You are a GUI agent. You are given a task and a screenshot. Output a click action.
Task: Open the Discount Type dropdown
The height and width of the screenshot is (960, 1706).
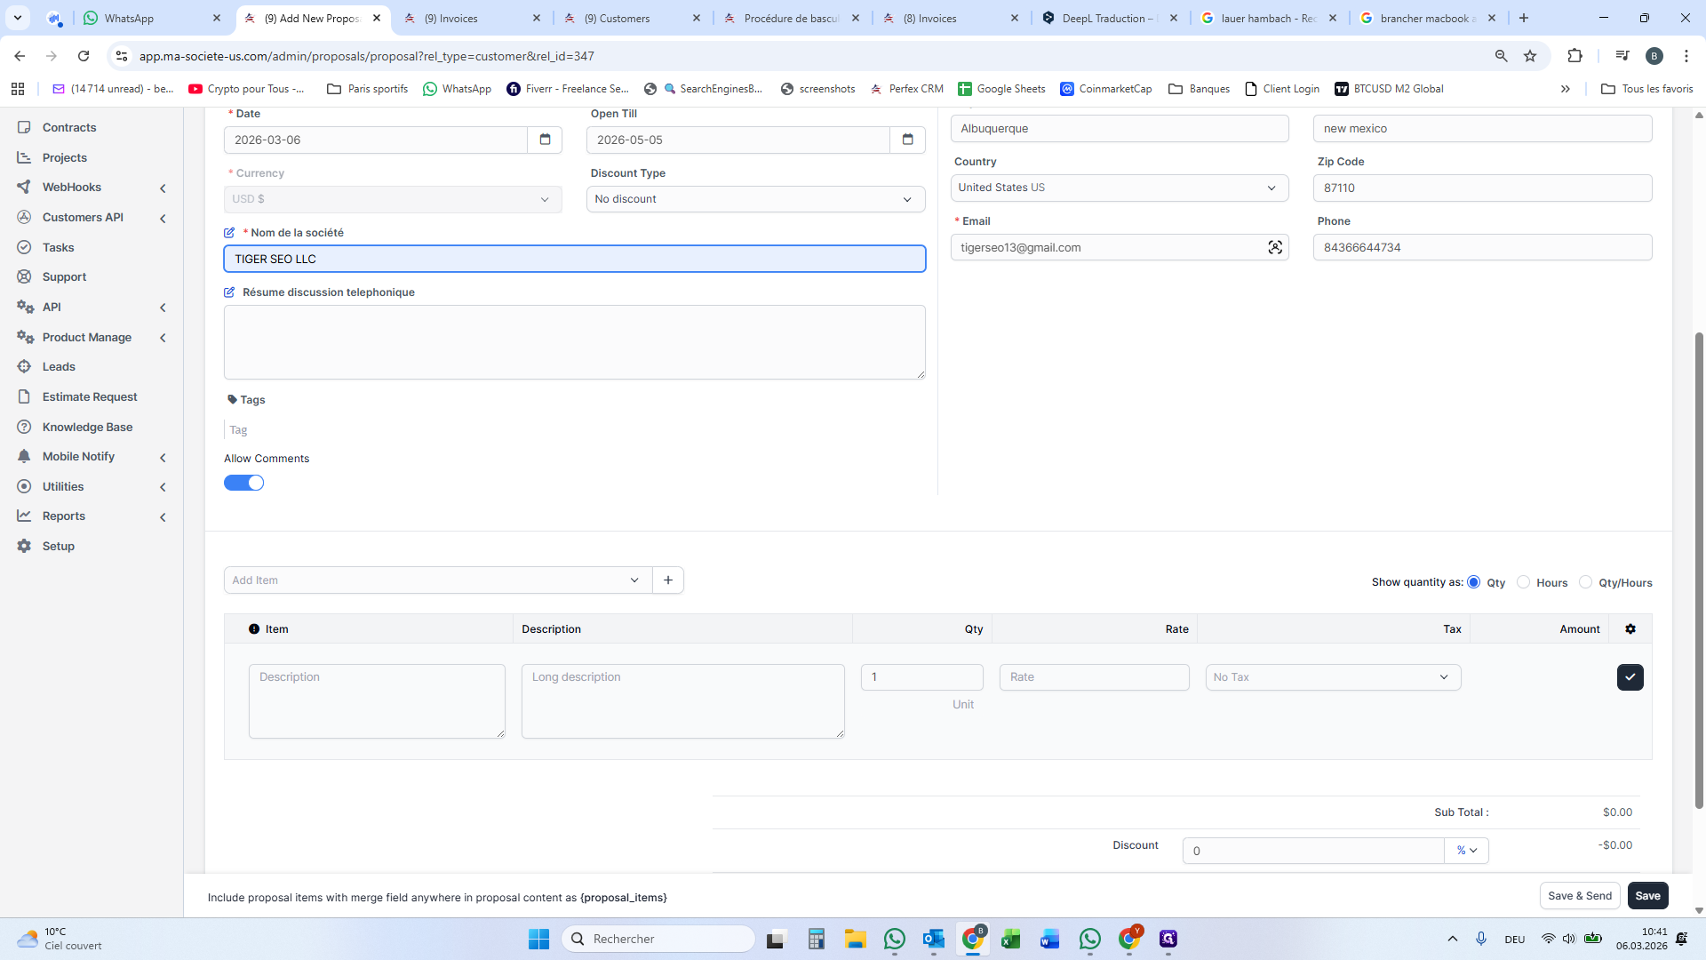(755, 199)
